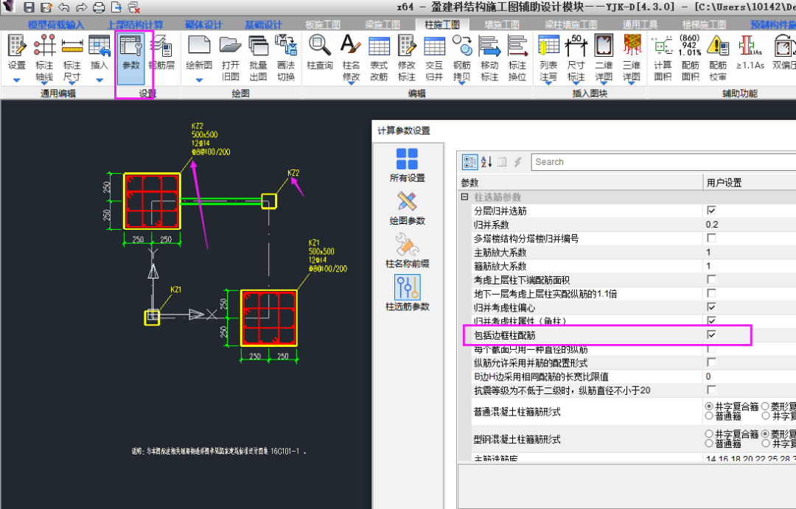Toggle 考虑上层柱下端配筋面积 checkbox
Viewport: 796px width, 509px height.
pyautogui.click(x=711, y=280)
